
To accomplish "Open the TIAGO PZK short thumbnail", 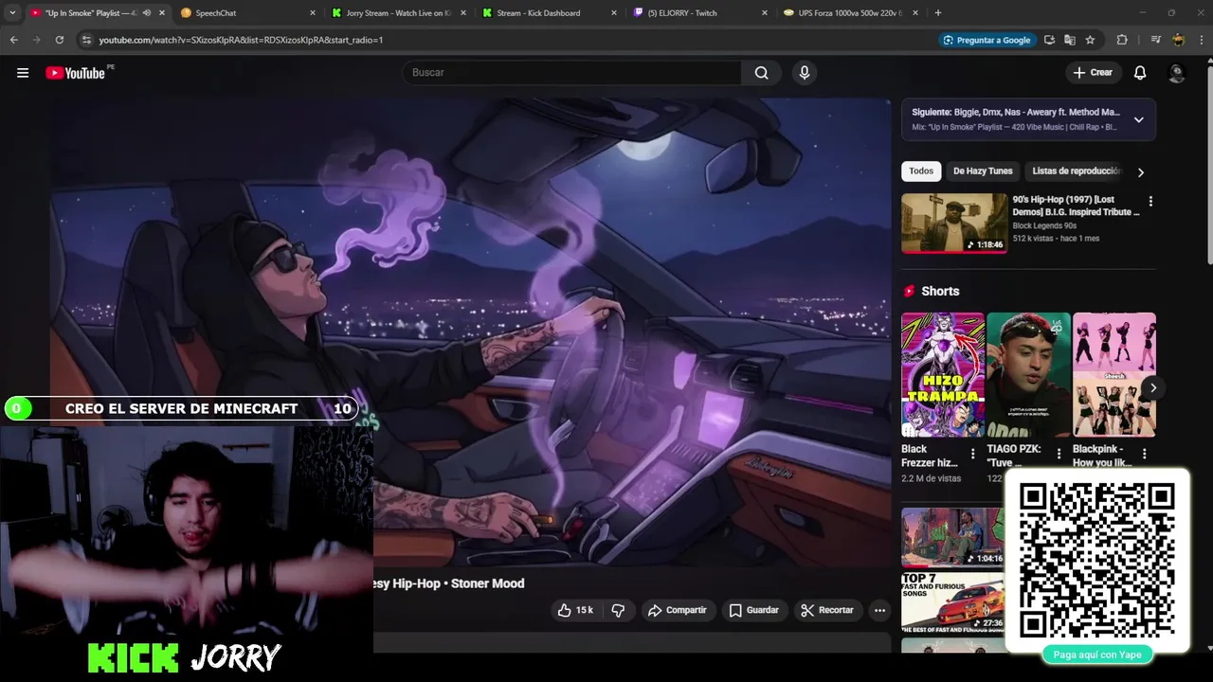I will pos(1028,374).
